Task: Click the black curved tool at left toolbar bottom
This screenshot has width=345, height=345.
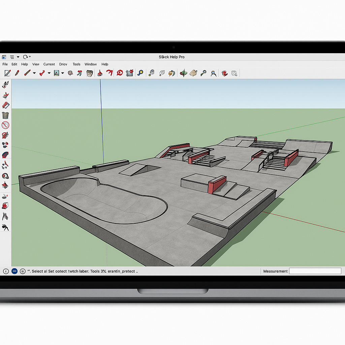Action: pos(5,227)
